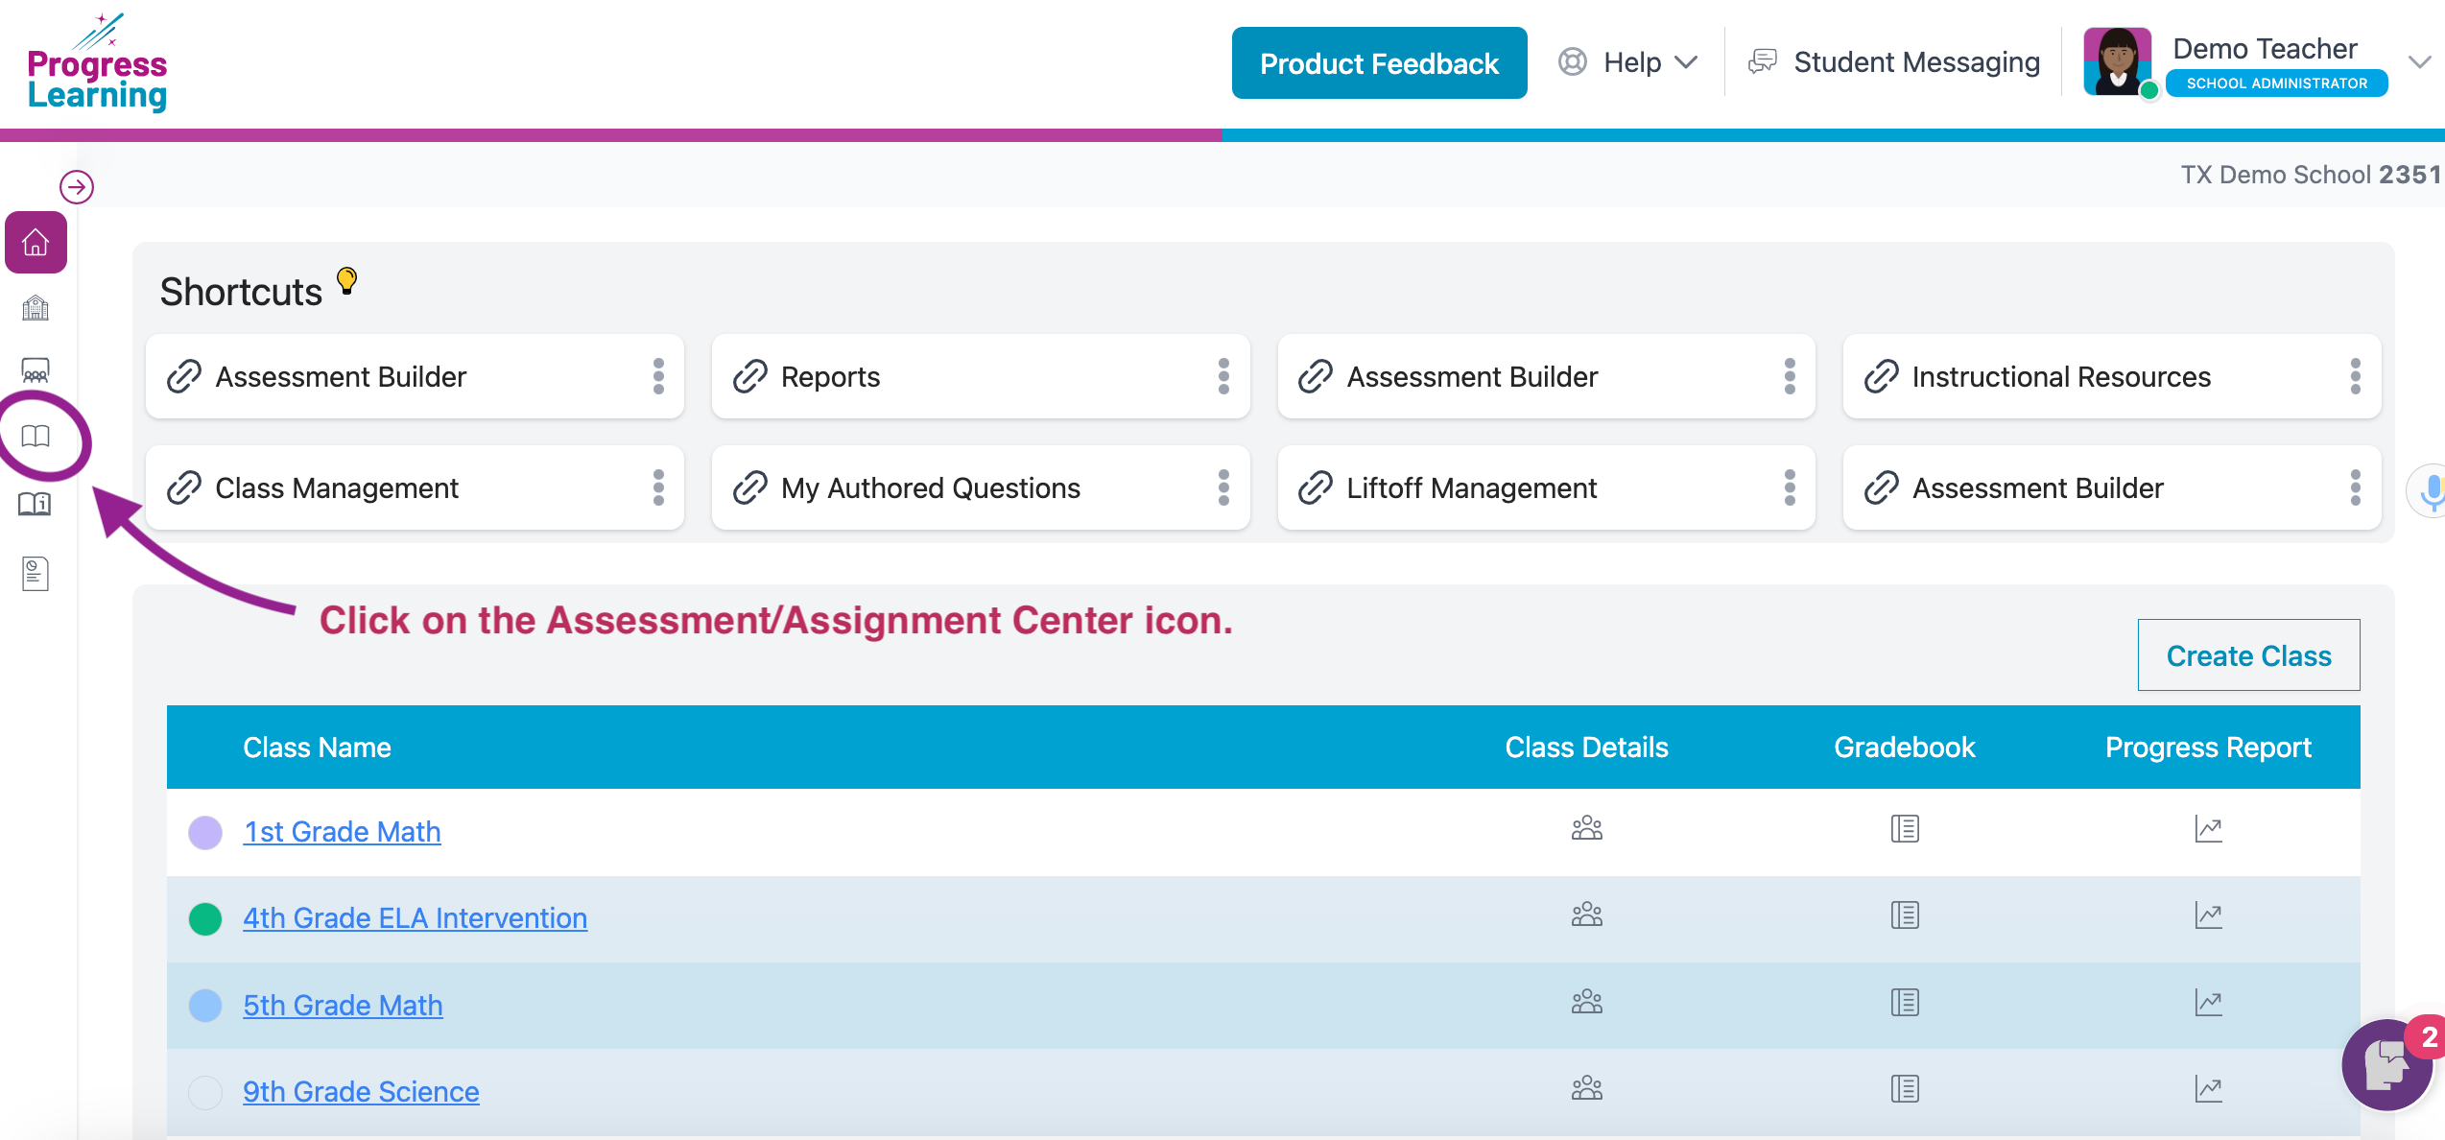Open Class Details for 1st Grade Math
The image size is (2445, 1140).
click(1586, 828)
